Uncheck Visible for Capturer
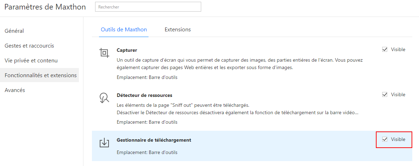Viewport: 419px width, 166px height. (x=385, y=50)
